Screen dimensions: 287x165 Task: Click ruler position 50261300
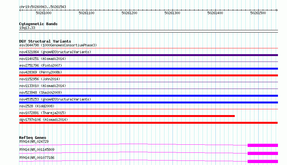pyautogui.click(x=172, y=13)
